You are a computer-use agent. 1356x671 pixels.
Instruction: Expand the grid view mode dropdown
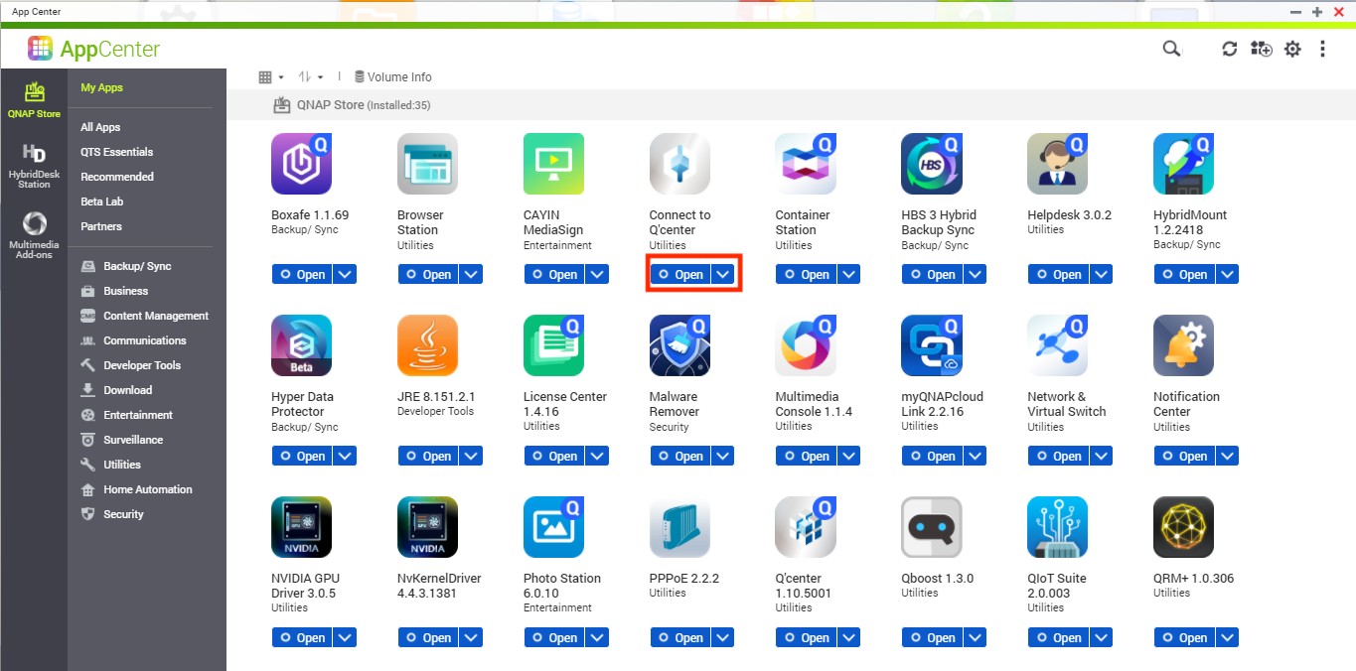point(271,76)
